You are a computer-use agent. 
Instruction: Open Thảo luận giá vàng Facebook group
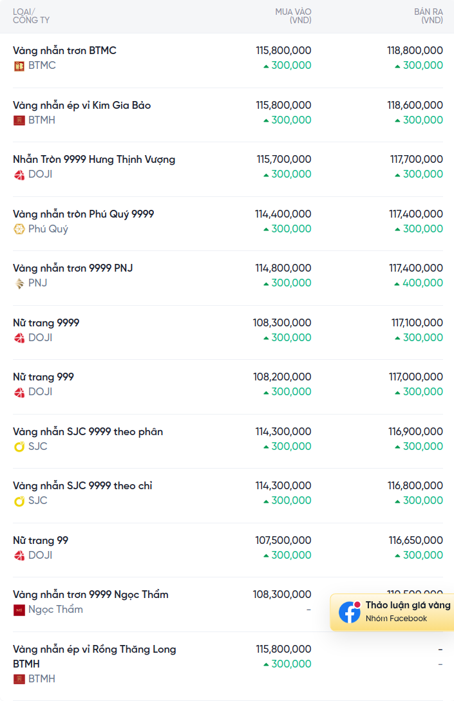[392, 612]
